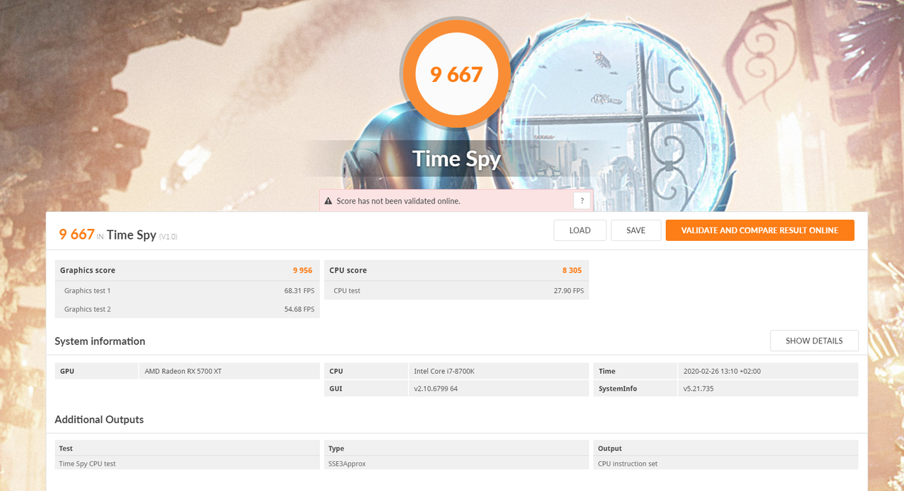This screenshot has height=491, width=904.
Task: Select the Graphics test 2 row
Action: click(187, 309)
